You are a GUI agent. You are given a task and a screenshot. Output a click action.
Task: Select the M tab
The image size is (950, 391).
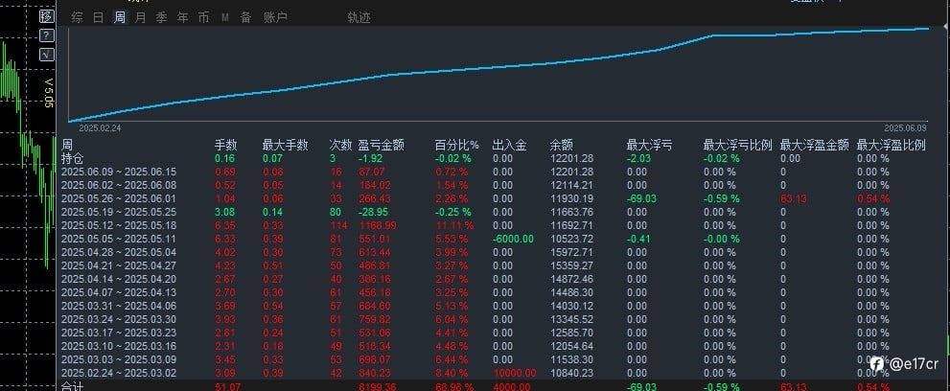pos(224,18)
